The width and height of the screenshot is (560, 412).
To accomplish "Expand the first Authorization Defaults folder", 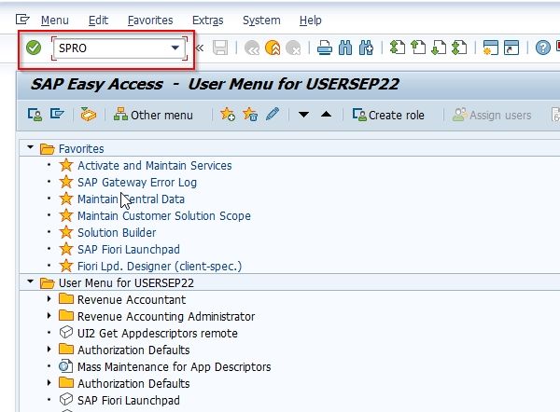I will tap(49, 349).
